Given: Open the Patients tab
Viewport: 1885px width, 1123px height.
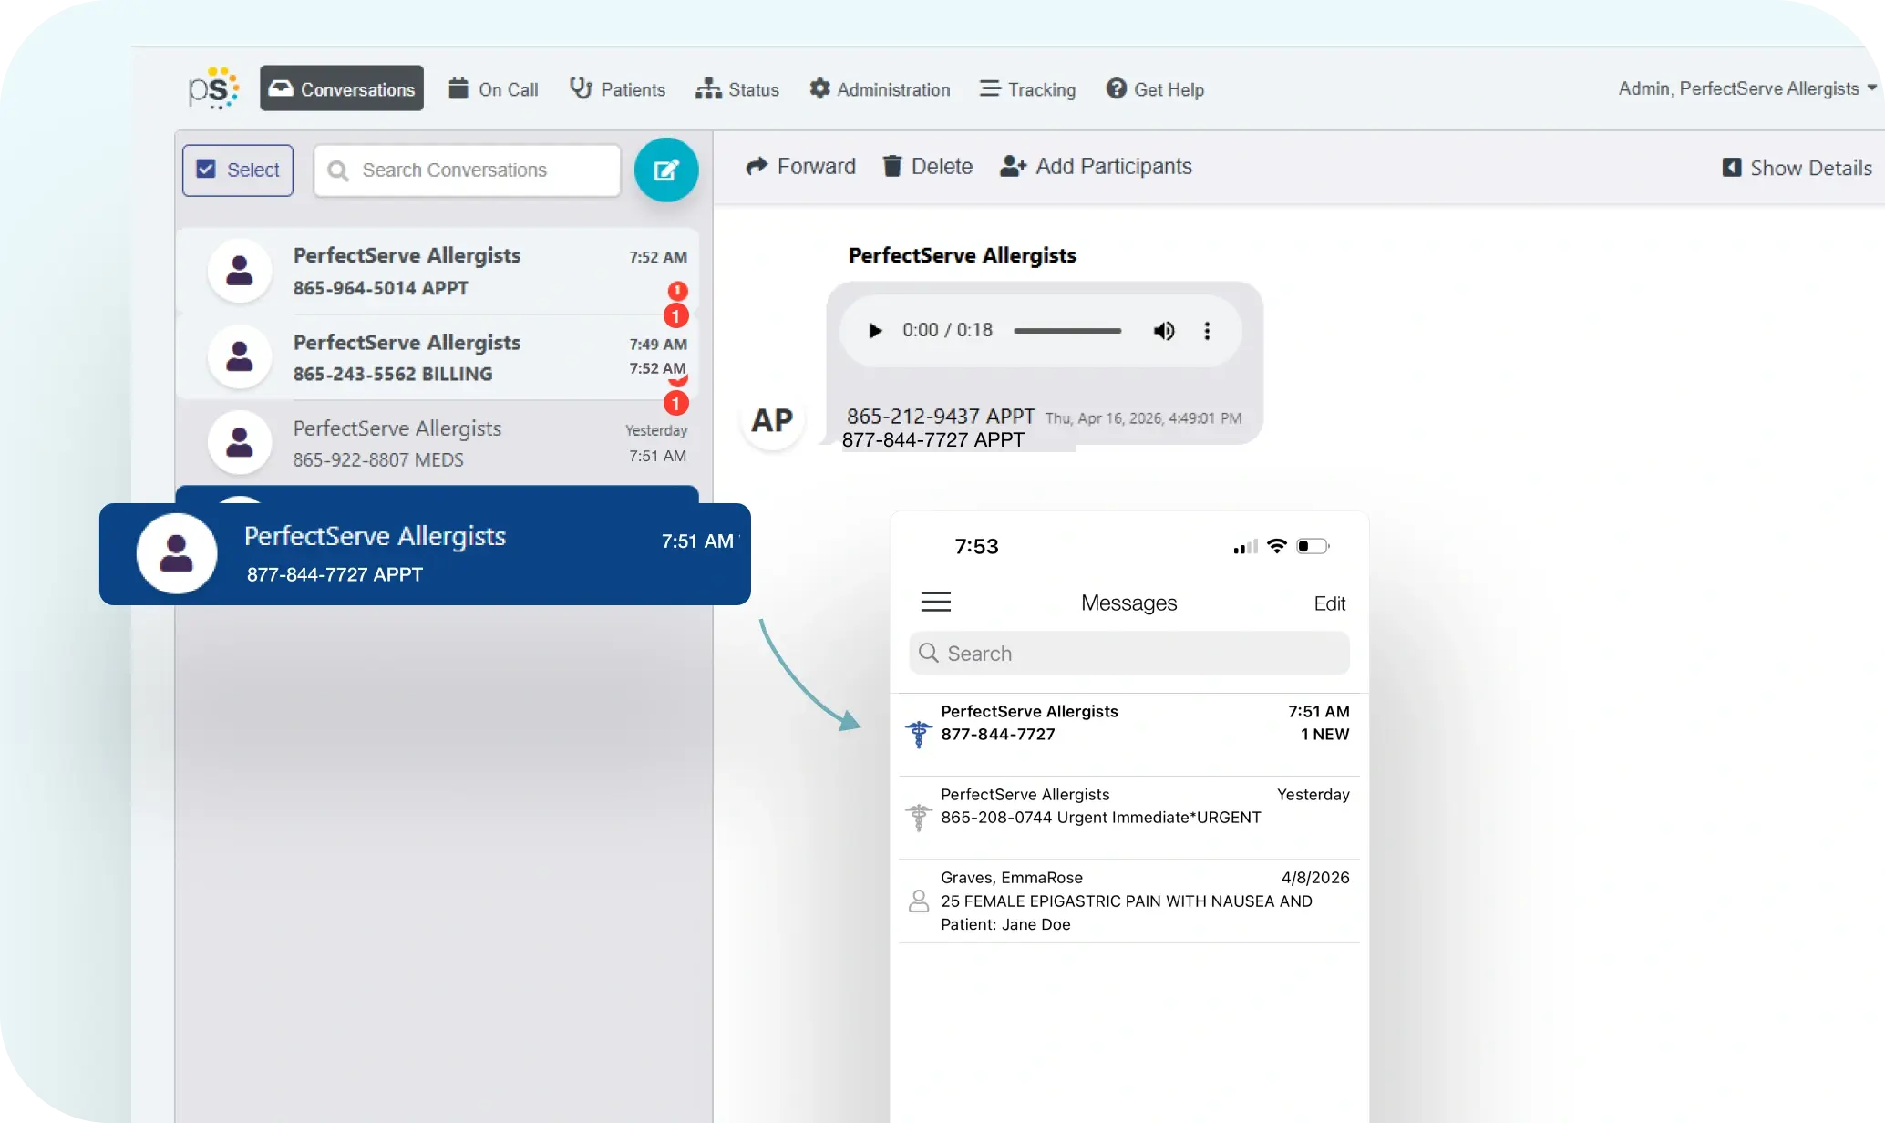Looking at the screenshot, I should point(617,89).
